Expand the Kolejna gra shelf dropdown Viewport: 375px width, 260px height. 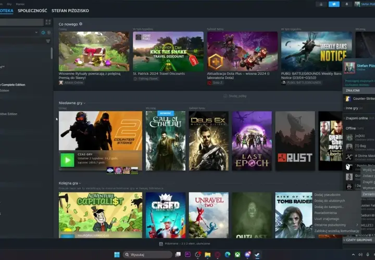[x=80, y=184]
